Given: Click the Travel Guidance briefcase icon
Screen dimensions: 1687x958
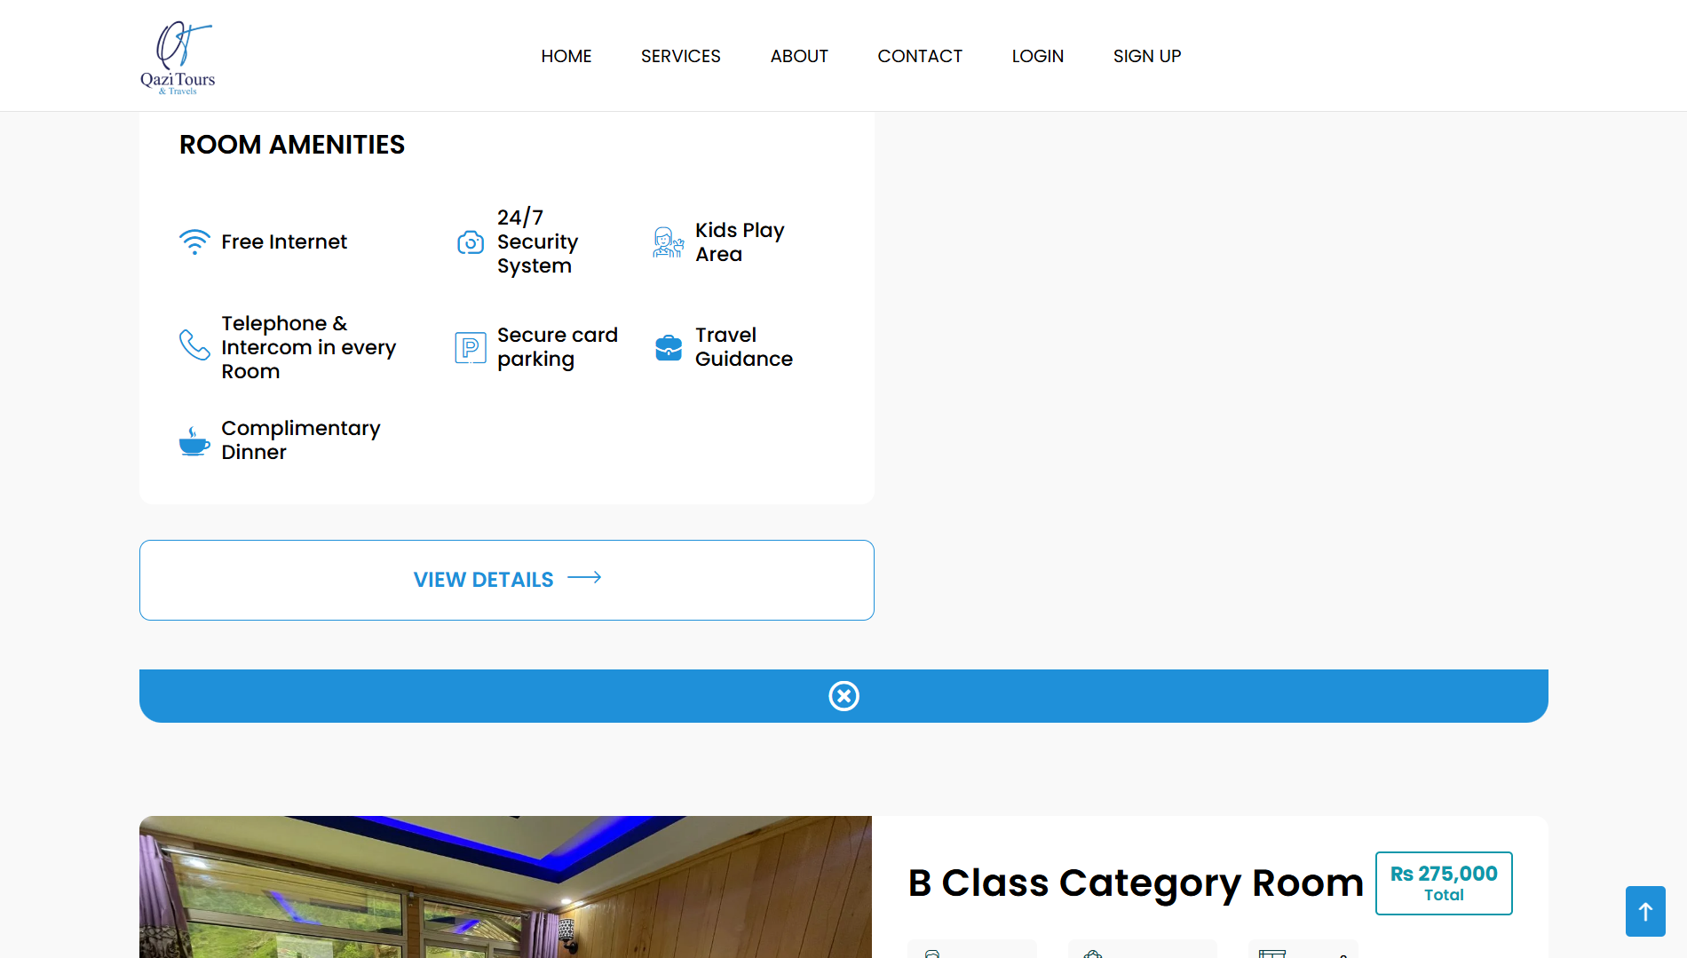Looking at the screenshot, I should pos(669,347).
